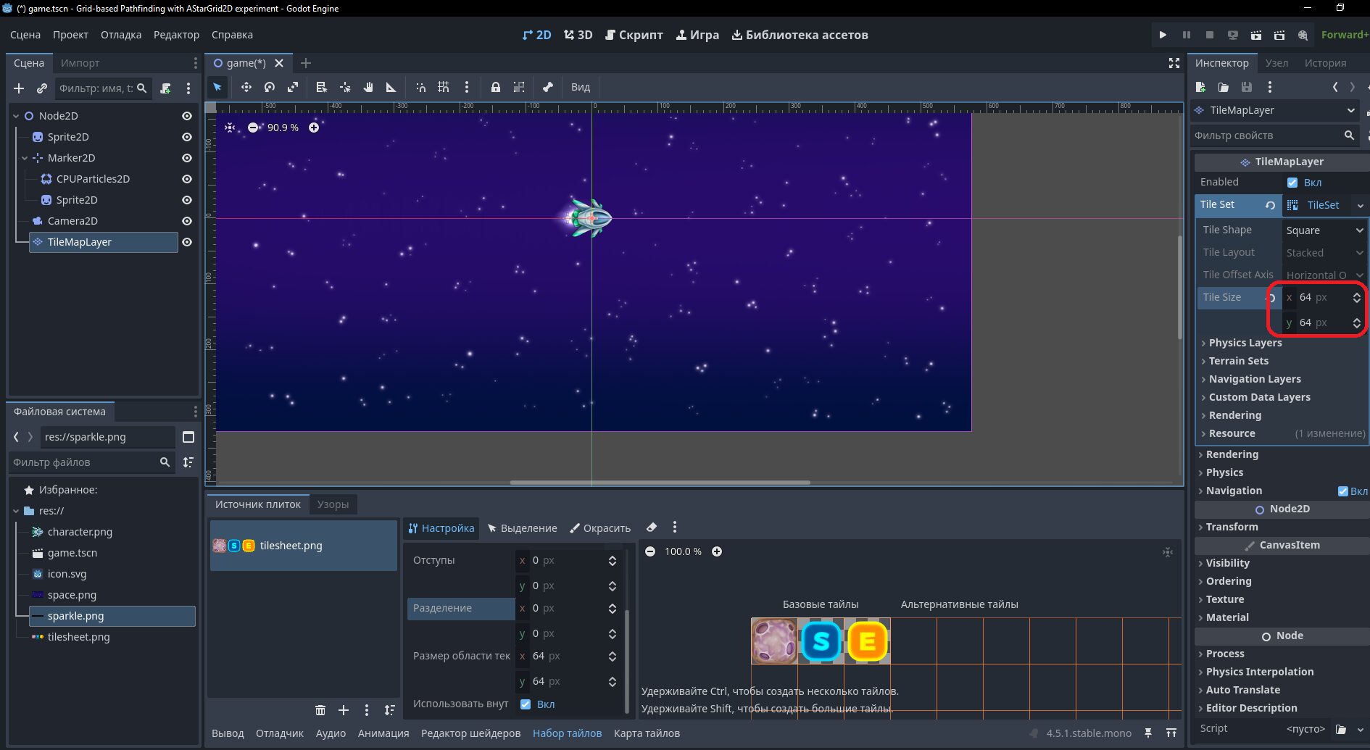Switch to the Узоры tab

(x=333, y=504)
